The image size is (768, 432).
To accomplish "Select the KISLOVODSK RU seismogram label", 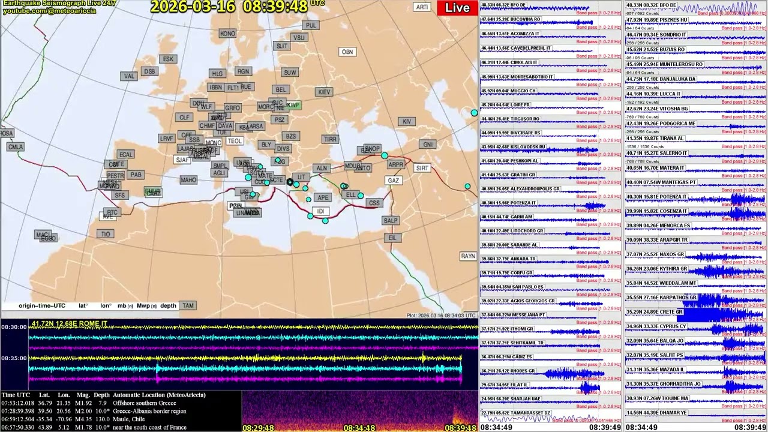I will [x=513, y=147].
